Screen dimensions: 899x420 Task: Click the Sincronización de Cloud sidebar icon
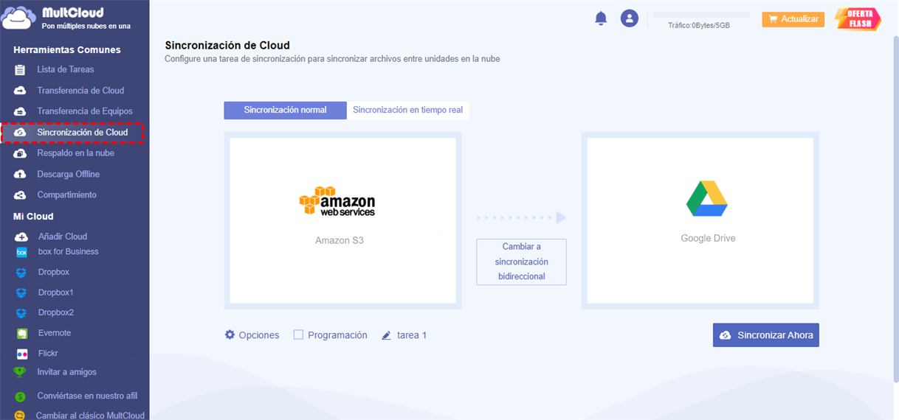[x=21, y=133]
